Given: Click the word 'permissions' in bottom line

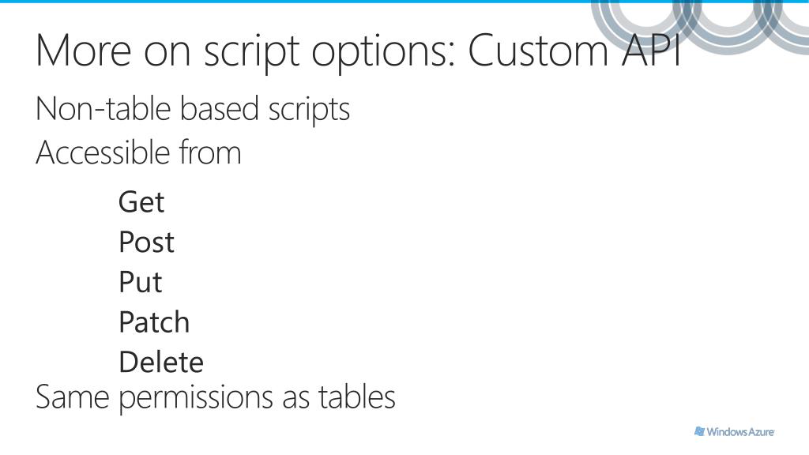Looking at the screenshot, I should point(197,399).
